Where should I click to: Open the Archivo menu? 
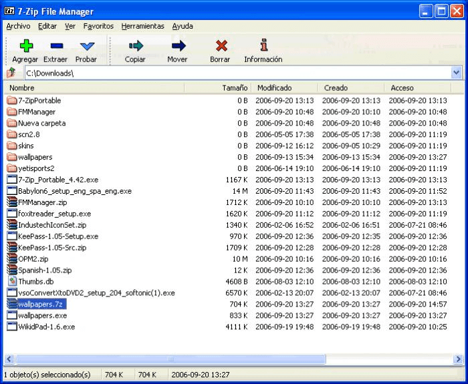coord(18,26)
